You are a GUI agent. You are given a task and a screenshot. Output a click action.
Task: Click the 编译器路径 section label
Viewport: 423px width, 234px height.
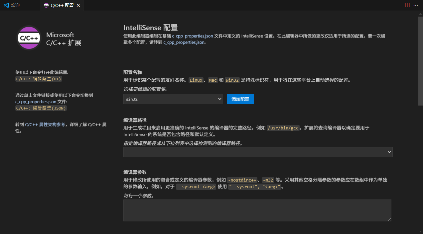click(x=135, y=120)
